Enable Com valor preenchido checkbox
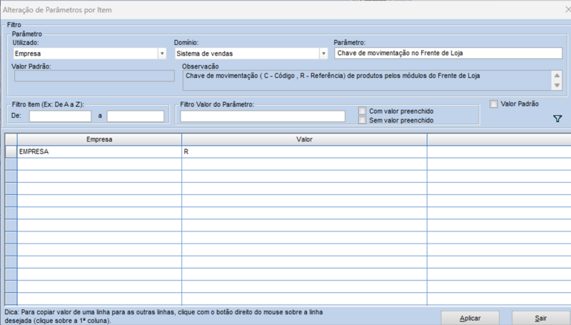 pyautogui.click(x=363, y=111)
